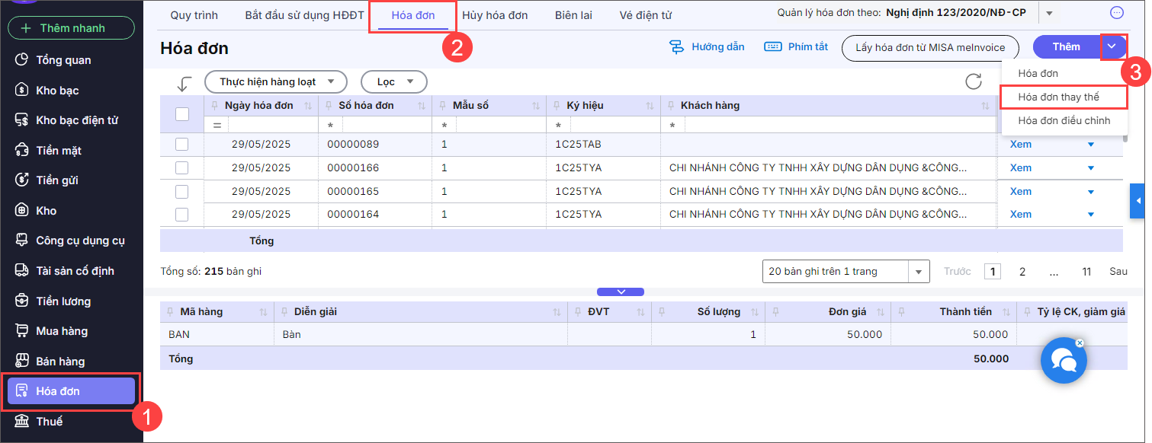
Task: Open the chat support bubble icon
Action: (x=1064, y=361)
